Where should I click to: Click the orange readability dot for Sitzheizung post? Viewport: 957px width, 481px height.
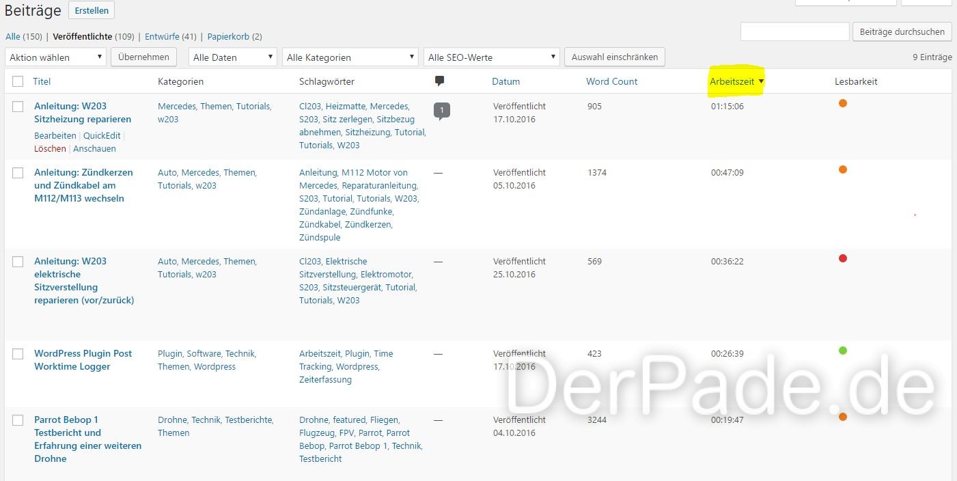click(x=843, y=103)
